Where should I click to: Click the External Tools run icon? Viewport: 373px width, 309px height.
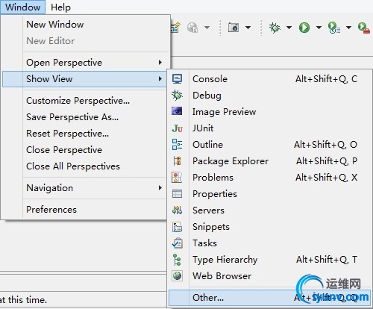pos(364,28)
